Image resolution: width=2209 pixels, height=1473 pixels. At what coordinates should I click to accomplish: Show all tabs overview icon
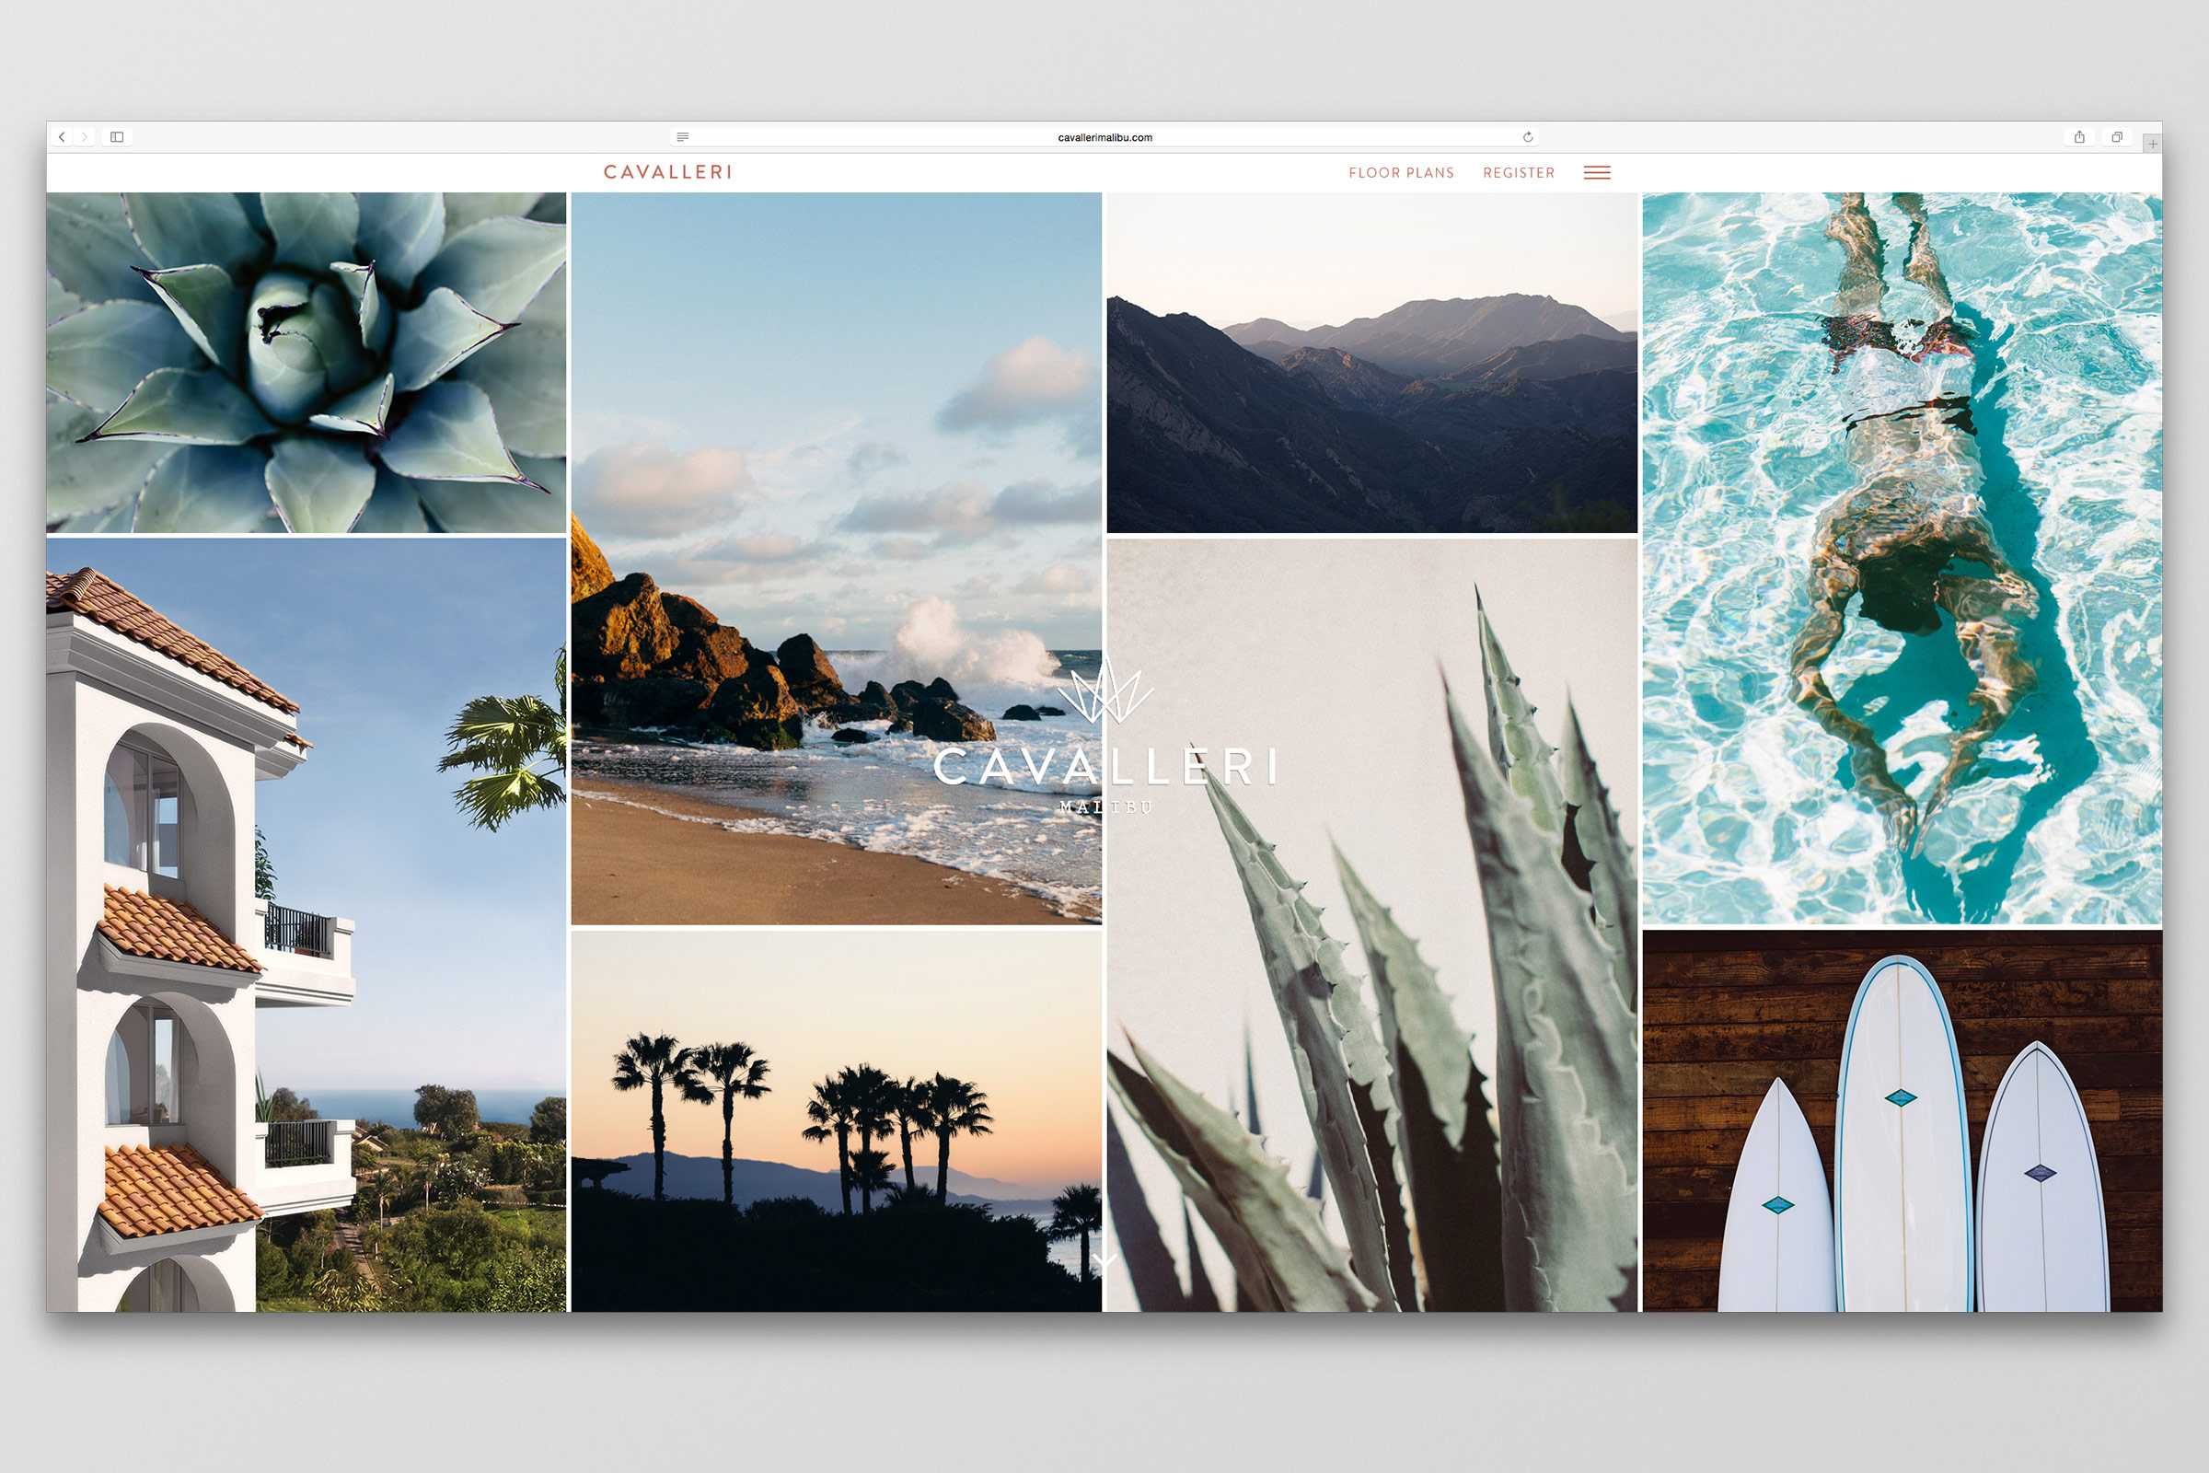(x=2117, y=137)
